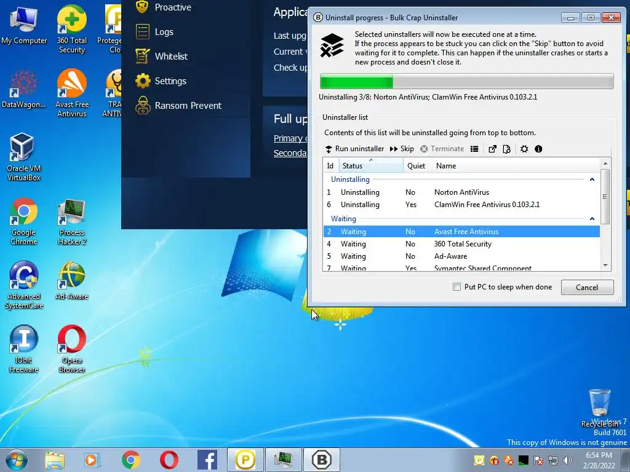
Task: Select the ClamWin Free Antivirus 0.103.2.1 row
Action: pos(461,205)
